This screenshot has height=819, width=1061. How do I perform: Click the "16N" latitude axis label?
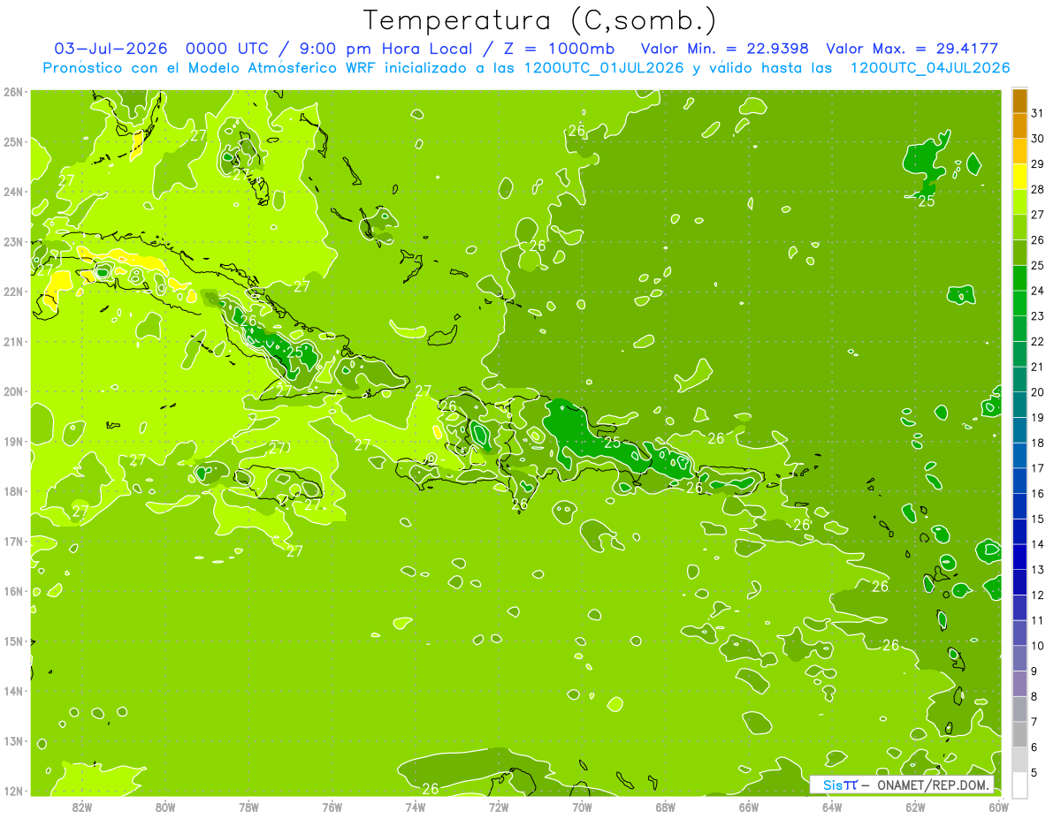(13, 591)
